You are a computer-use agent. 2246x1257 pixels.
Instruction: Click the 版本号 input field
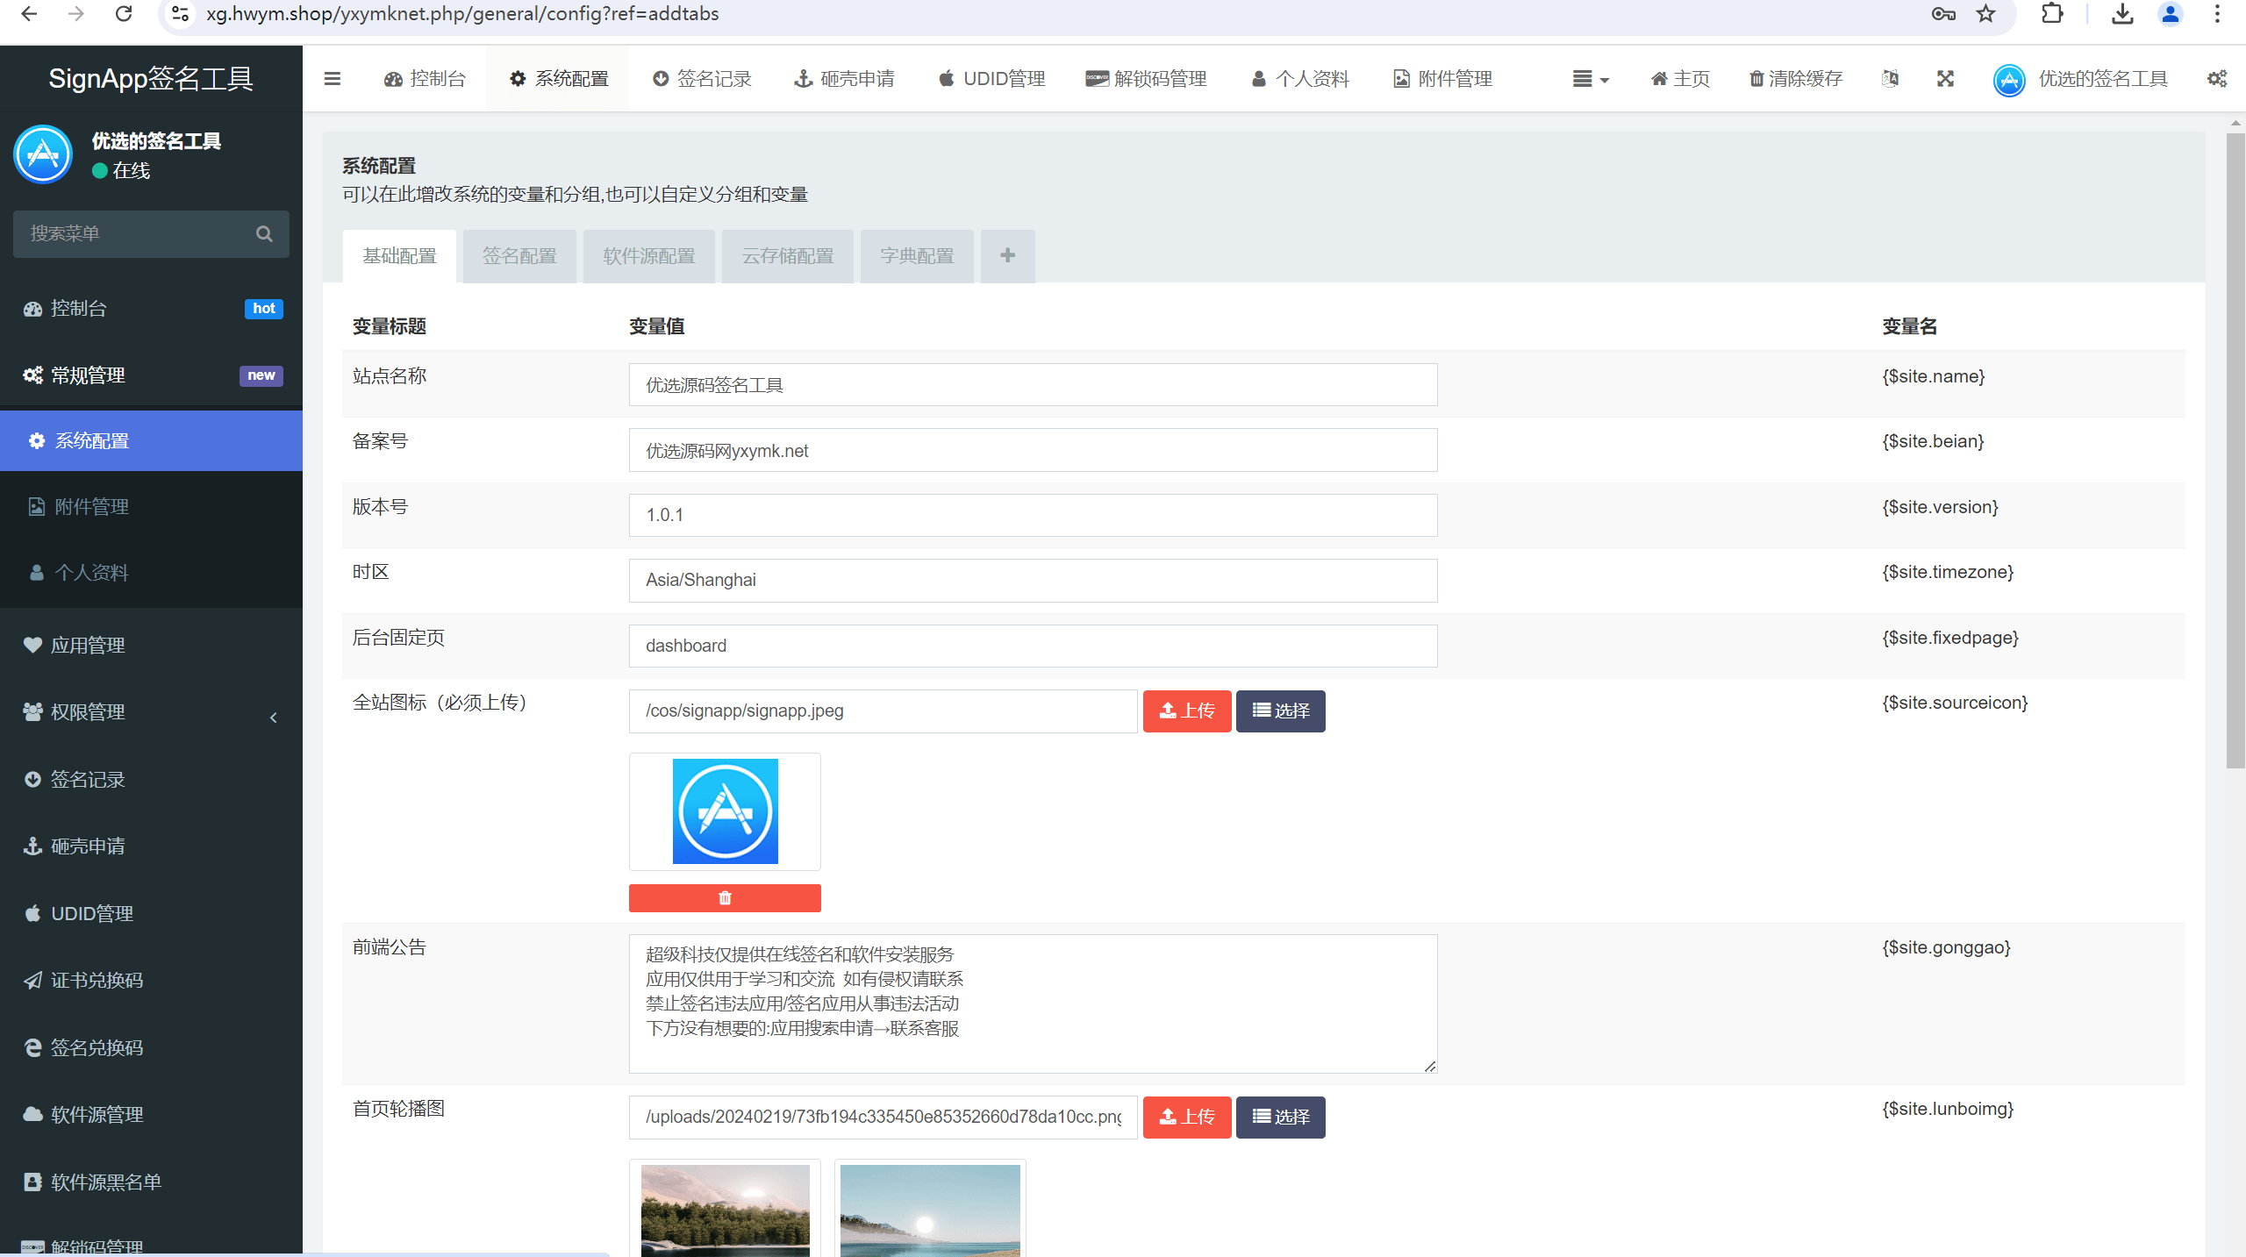coord(1033,515)
